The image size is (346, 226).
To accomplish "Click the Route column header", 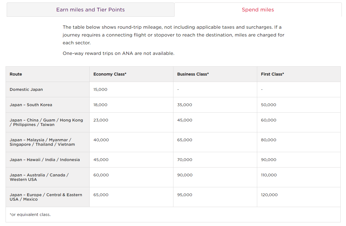I will point(16,74).
